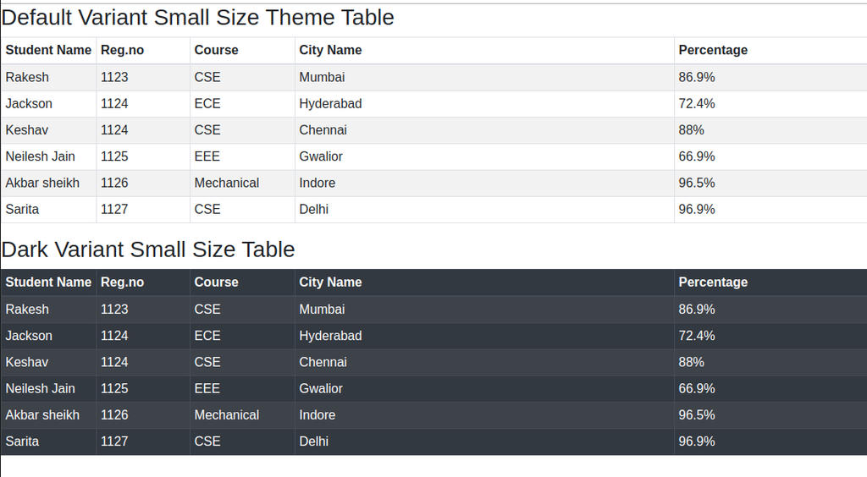
Task: Select 'Akbar sheikh' in the dark table
Action: [42, 415]
